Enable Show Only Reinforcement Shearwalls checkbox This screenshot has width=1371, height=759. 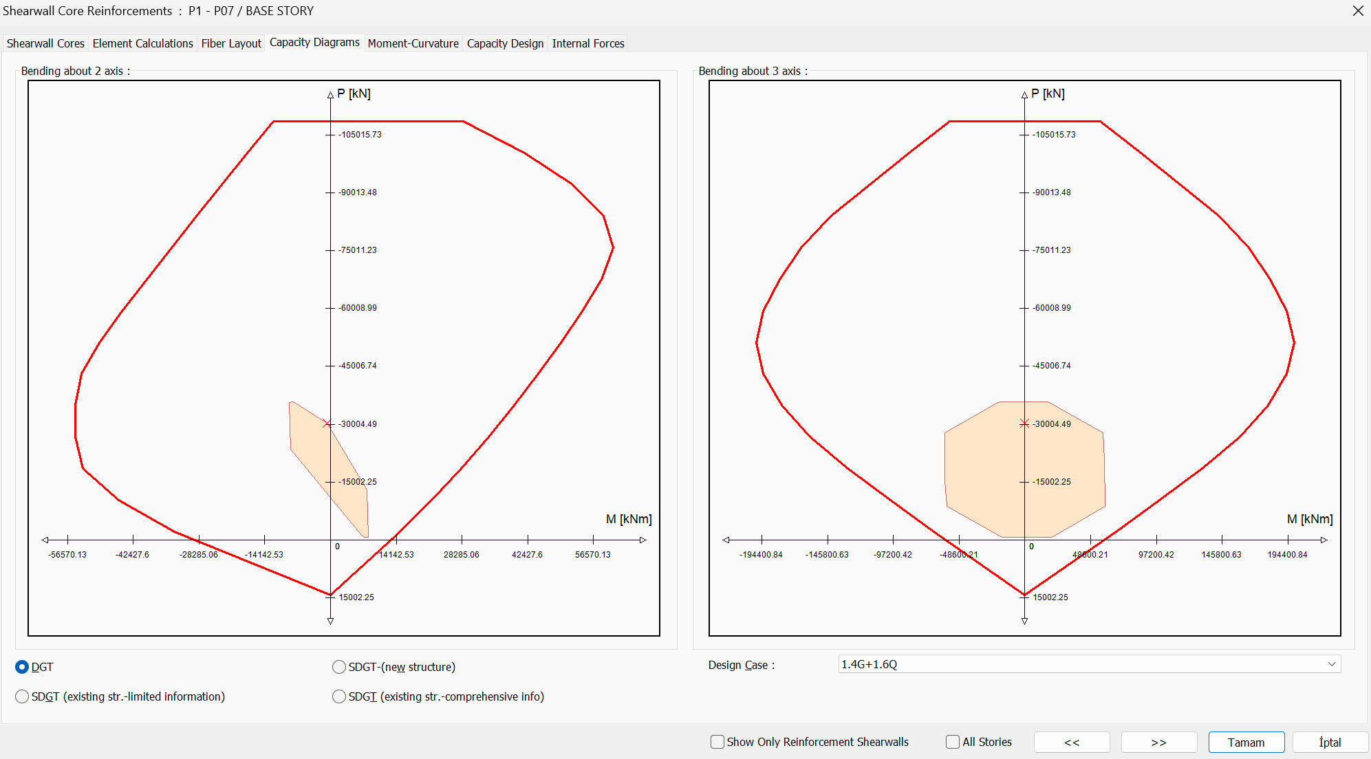(717, 742)
